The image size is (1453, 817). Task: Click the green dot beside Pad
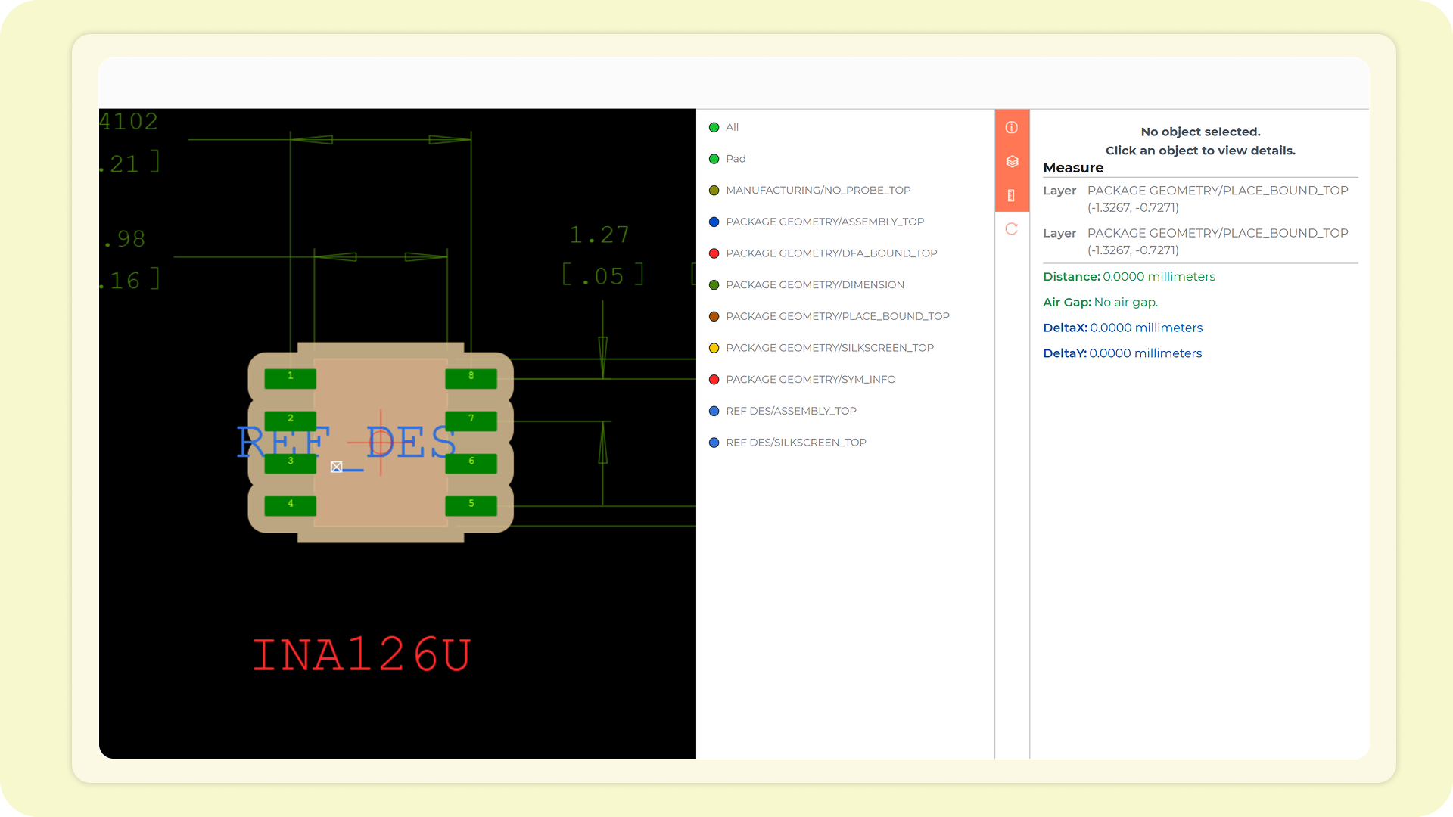pyautogui.click(x=714, y=159)
